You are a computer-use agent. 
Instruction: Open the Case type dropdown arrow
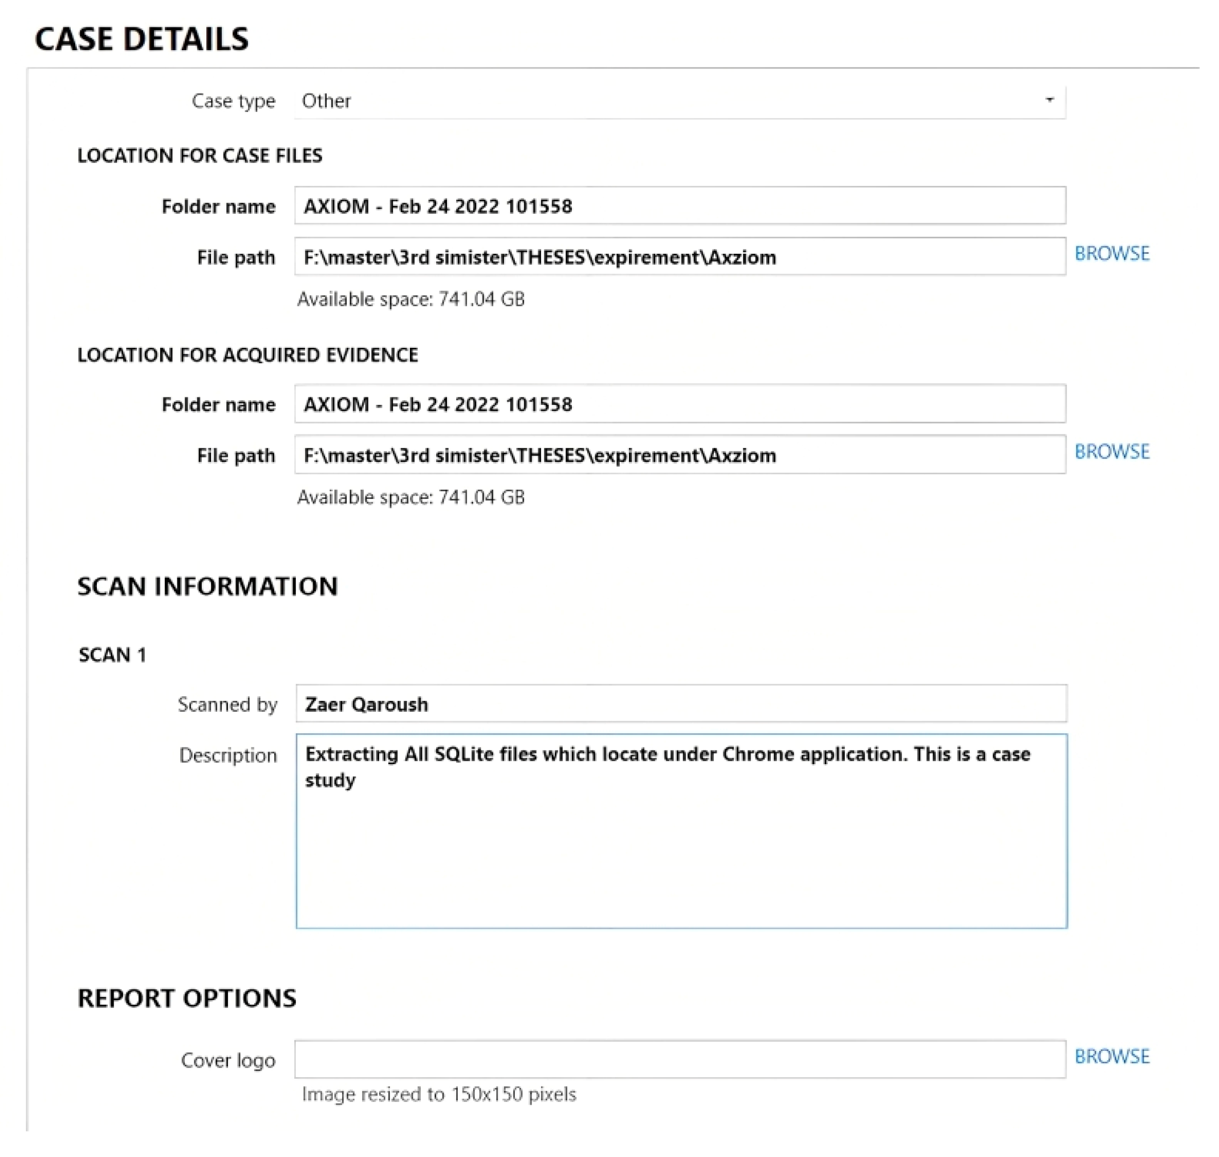coord(1049,100)
